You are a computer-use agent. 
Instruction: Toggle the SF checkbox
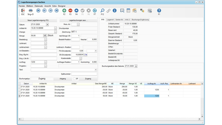click(x=74, y=79)
